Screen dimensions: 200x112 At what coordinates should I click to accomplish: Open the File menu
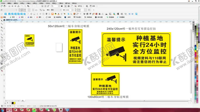pos(3,3)
